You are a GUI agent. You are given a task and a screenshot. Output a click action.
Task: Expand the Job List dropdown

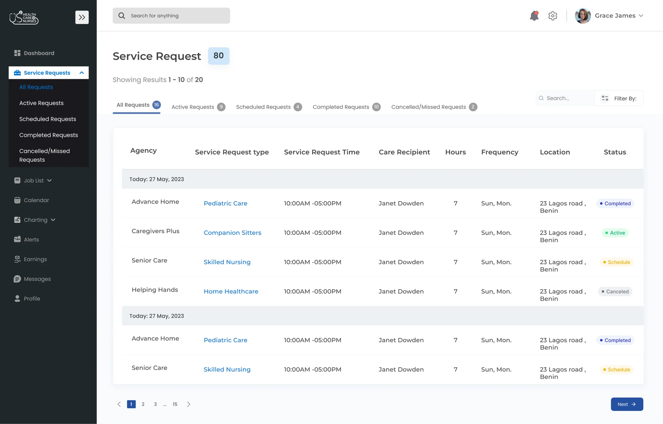[x=49, y=180]
